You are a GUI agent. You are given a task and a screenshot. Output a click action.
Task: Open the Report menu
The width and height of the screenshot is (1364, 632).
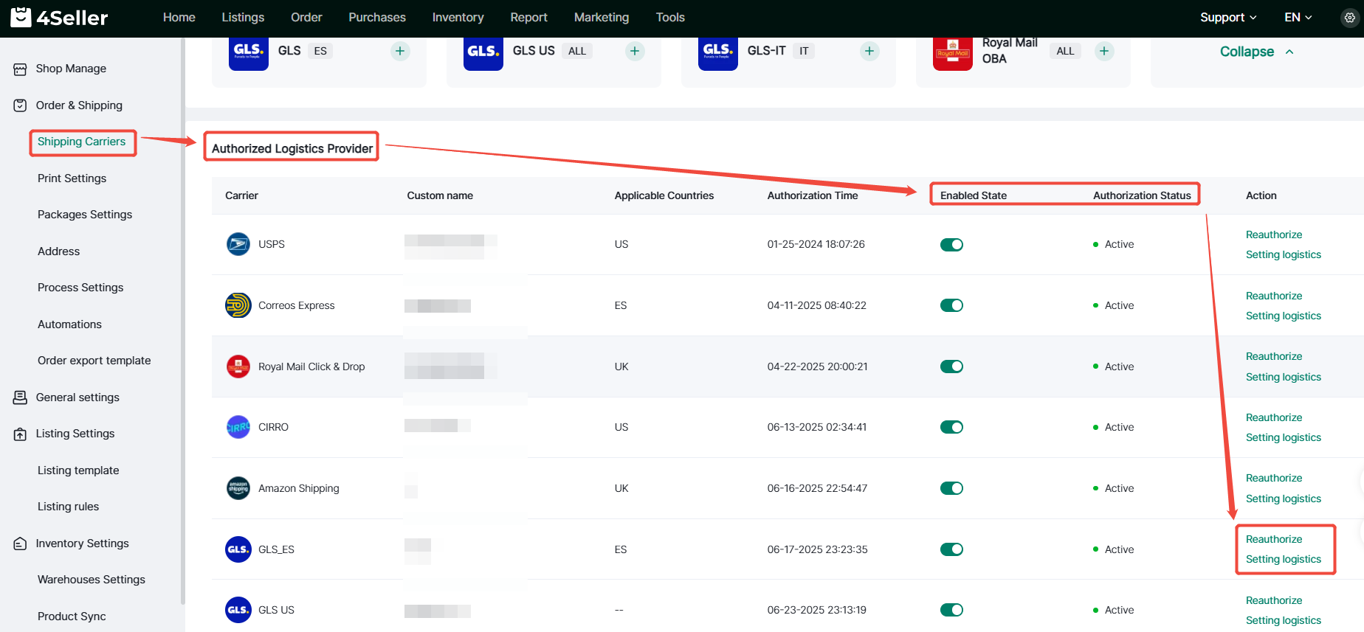(x=529, y=17)
